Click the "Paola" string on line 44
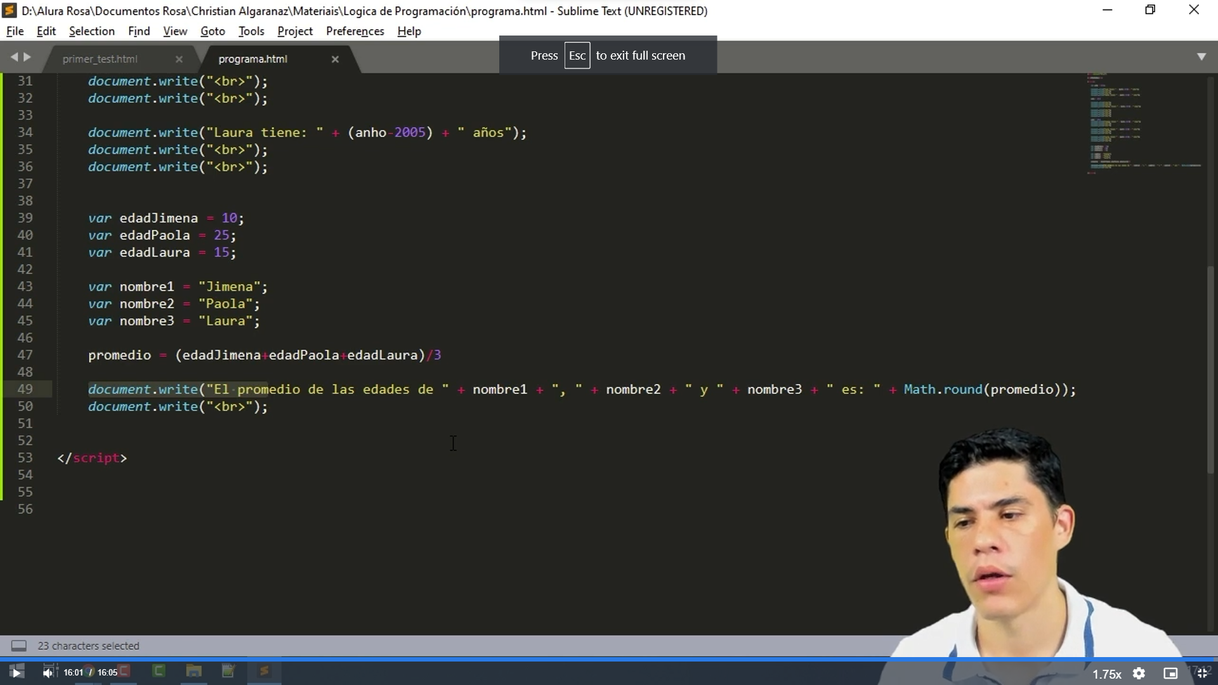 tap(225, 304)
